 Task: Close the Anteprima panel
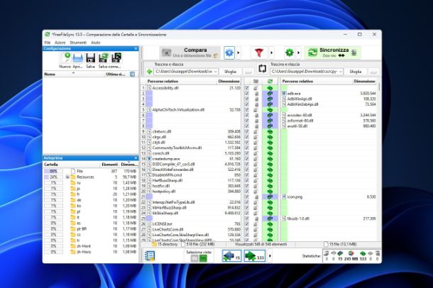click(136, 157)
